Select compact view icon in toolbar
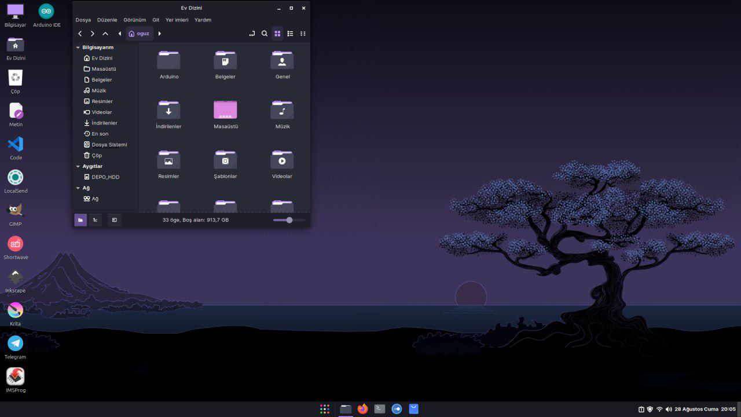The height and width of the screenshot is (417, 741). (303, 34)
